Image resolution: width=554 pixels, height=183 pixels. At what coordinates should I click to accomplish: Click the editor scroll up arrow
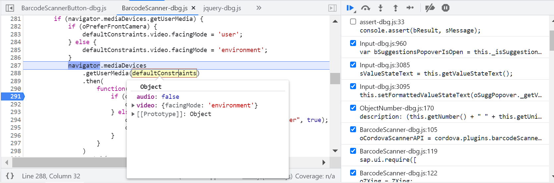pos(335,21)
